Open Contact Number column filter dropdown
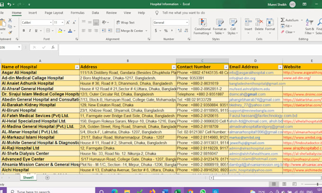Image resolution: width=322 pixels, height=193 pixels. pos(226,67)
